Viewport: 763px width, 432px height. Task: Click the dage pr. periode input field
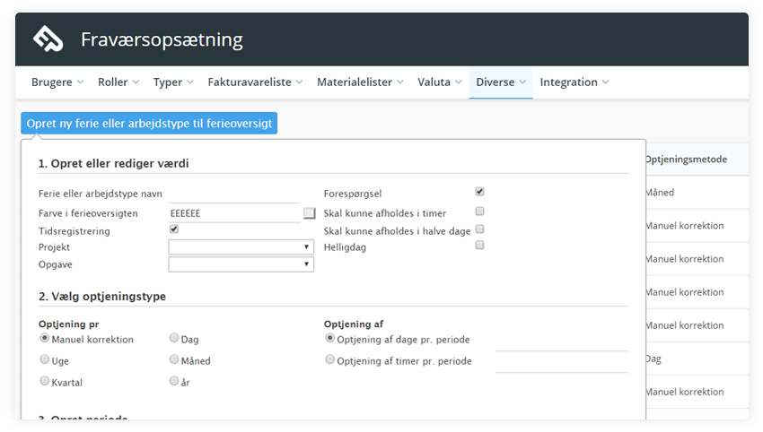tap(562, 342)
